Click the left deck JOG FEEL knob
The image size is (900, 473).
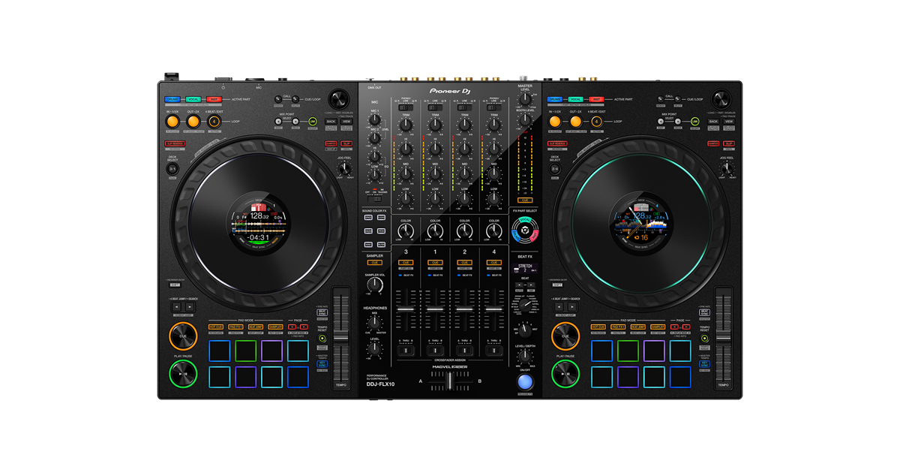point(344,170)
